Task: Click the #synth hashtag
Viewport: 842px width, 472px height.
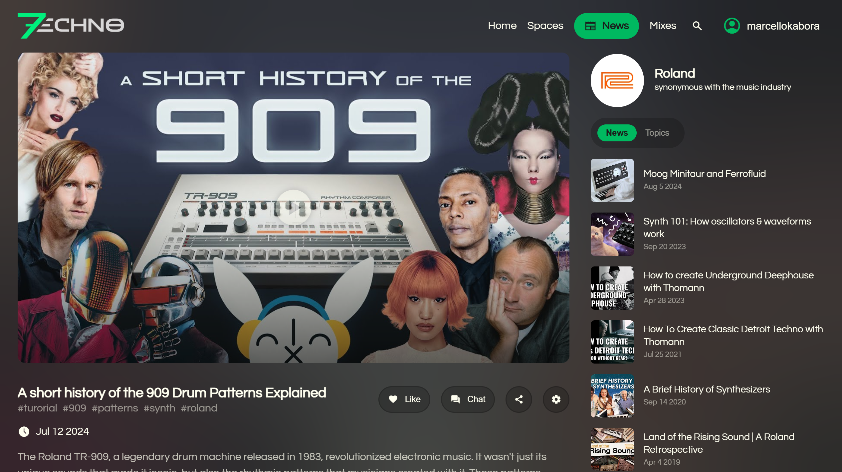Action: (159, 408)
